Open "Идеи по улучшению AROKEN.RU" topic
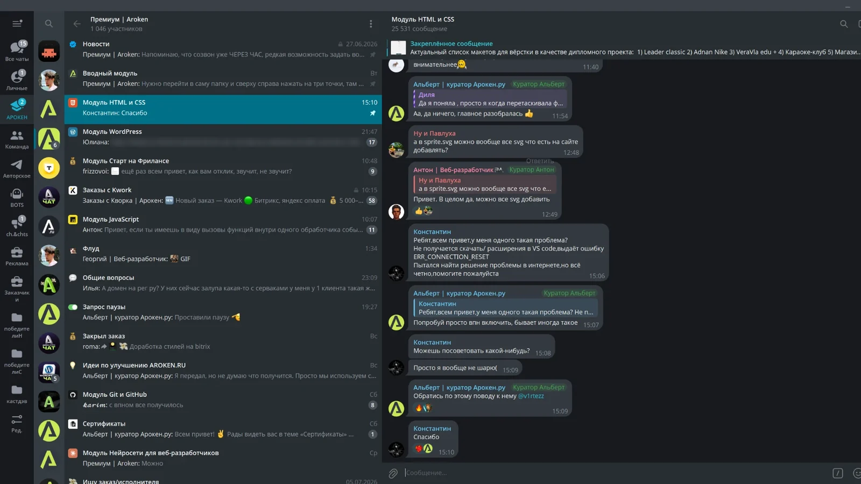This screenshot has height=484, width=861. click(x=223, y=371)
